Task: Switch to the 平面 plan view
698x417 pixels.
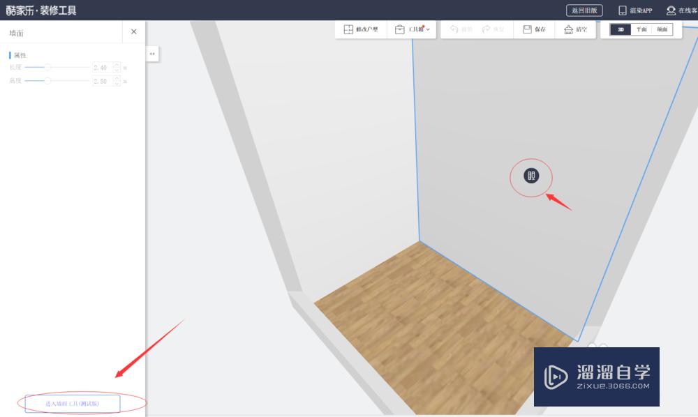Action: (x=641, y=29)
